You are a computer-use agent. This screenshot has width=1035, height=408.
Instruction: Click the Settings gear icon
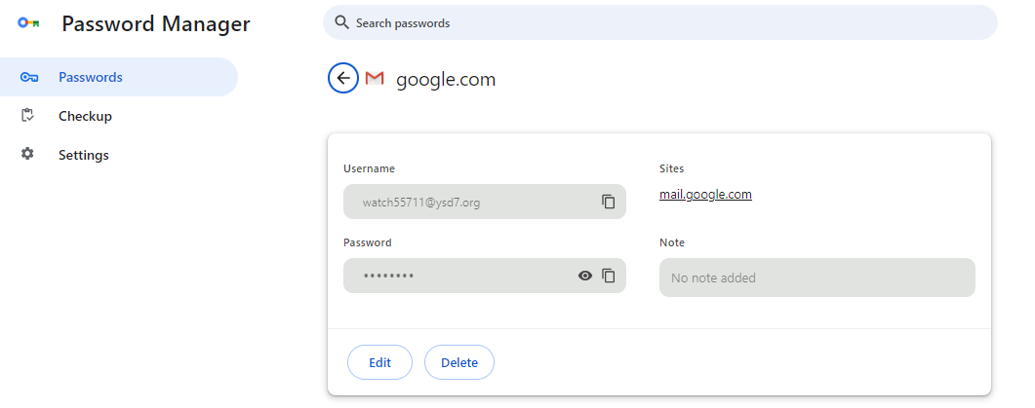click(x=27, y=154)
